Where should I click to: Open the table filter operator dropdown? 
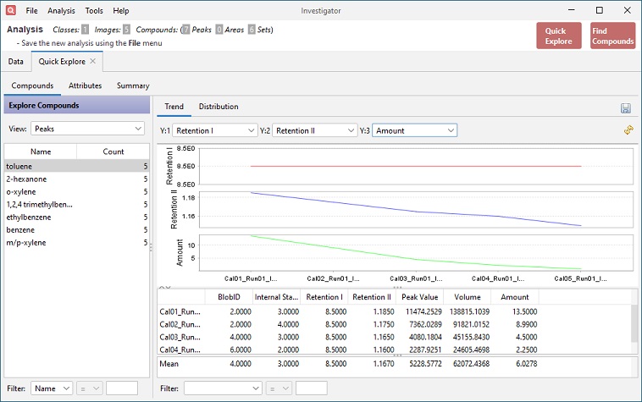279,388
